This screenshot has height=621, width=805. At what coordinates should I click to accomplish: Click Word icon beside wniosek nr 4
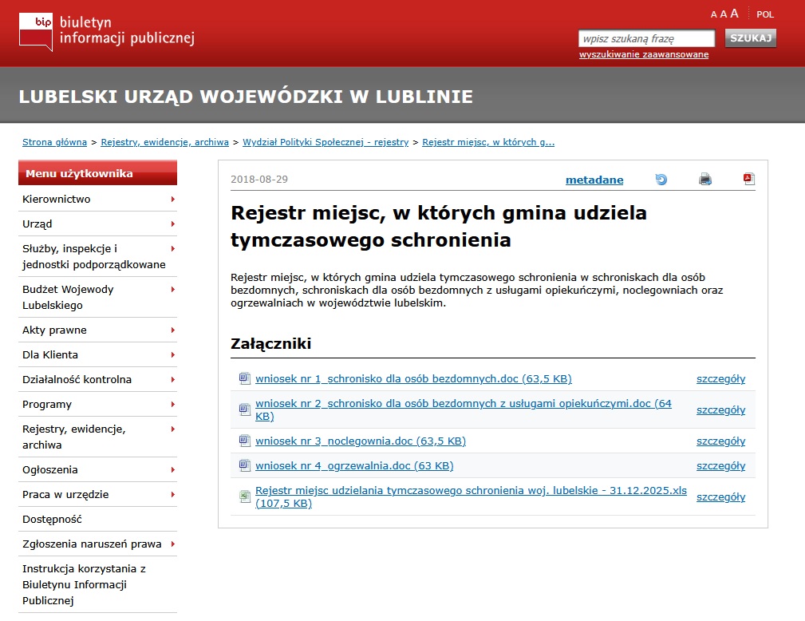click(245, 465)
